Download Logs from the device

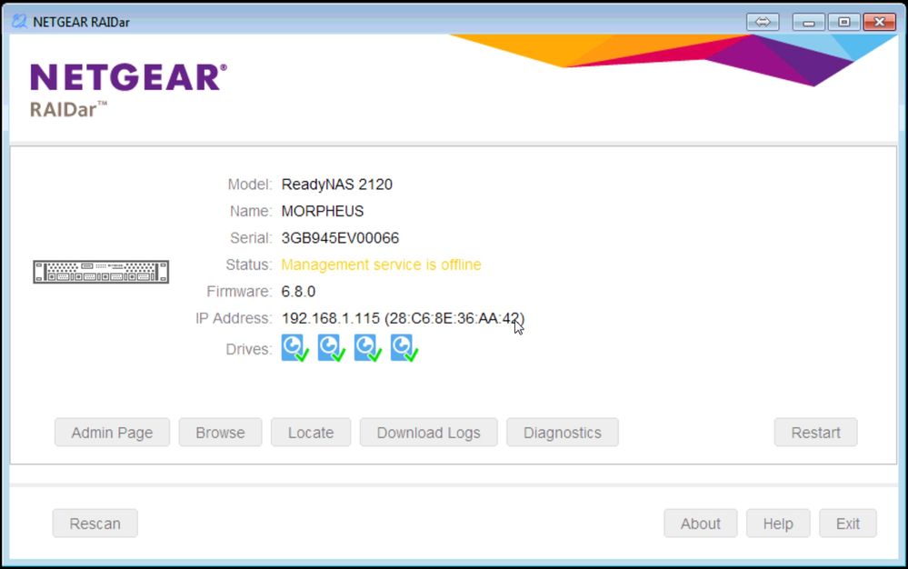pos(428,433)
